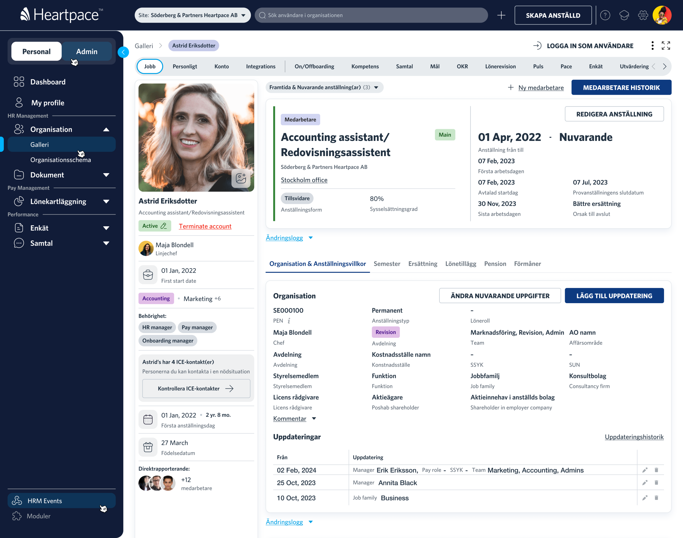Viewport: 683px width, 538px height.
Task: Open Stockholm office link
Action: point(304,180)
